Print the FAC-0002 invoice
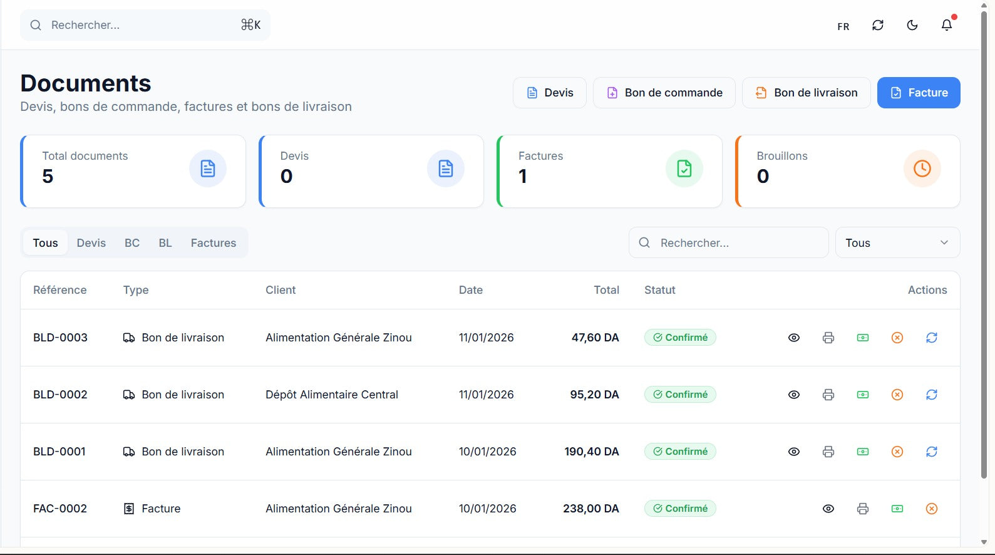The width and height of the screenshot is (995, 555). coord(862,509)
